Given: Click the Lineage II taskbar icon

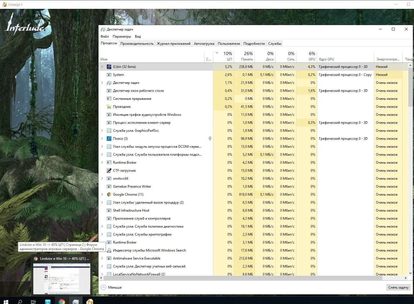Looking at the screenshot, I should [89, 302].
